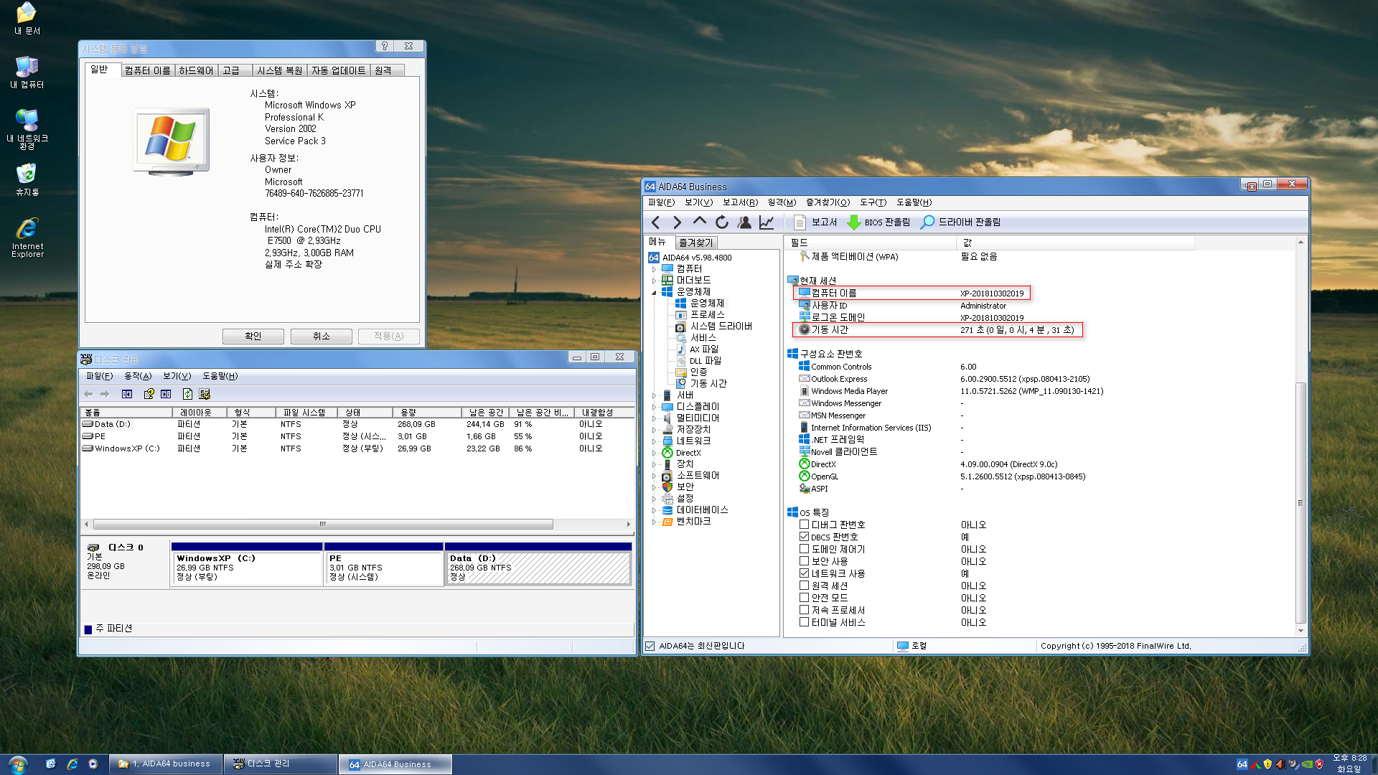Click 취소 button in System Properties
The image size is (1378, 775).
click(321, 336)
